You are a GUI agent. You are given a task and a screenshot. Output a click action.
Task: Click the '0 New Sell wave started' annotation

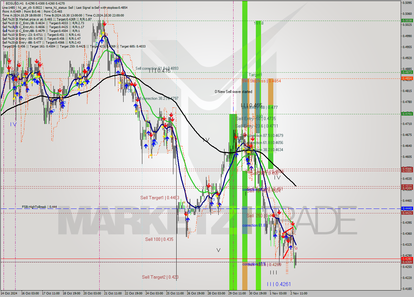[x=233, y=92]
